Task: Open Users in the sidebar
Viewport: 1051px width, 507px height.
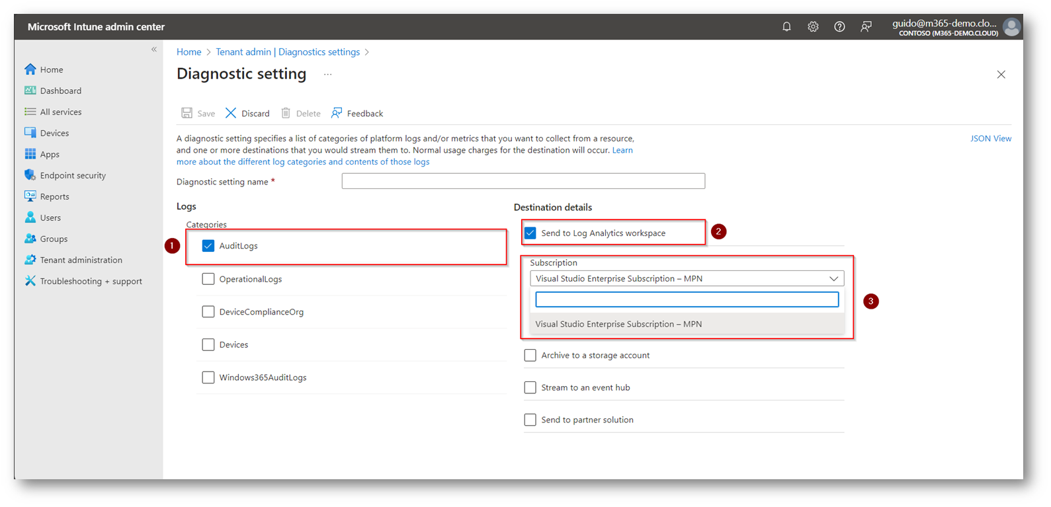Action: pos(50,217)
